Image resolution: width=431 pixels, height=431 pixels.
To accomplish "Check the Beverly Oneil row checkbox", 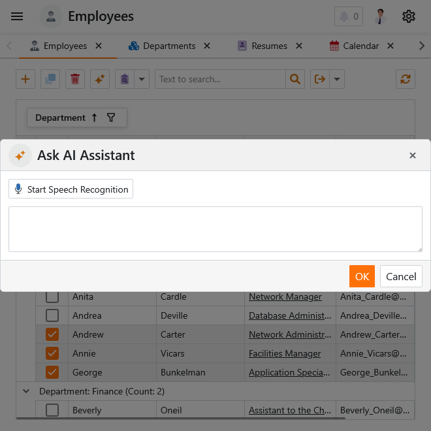I will (x=52, y=410).
